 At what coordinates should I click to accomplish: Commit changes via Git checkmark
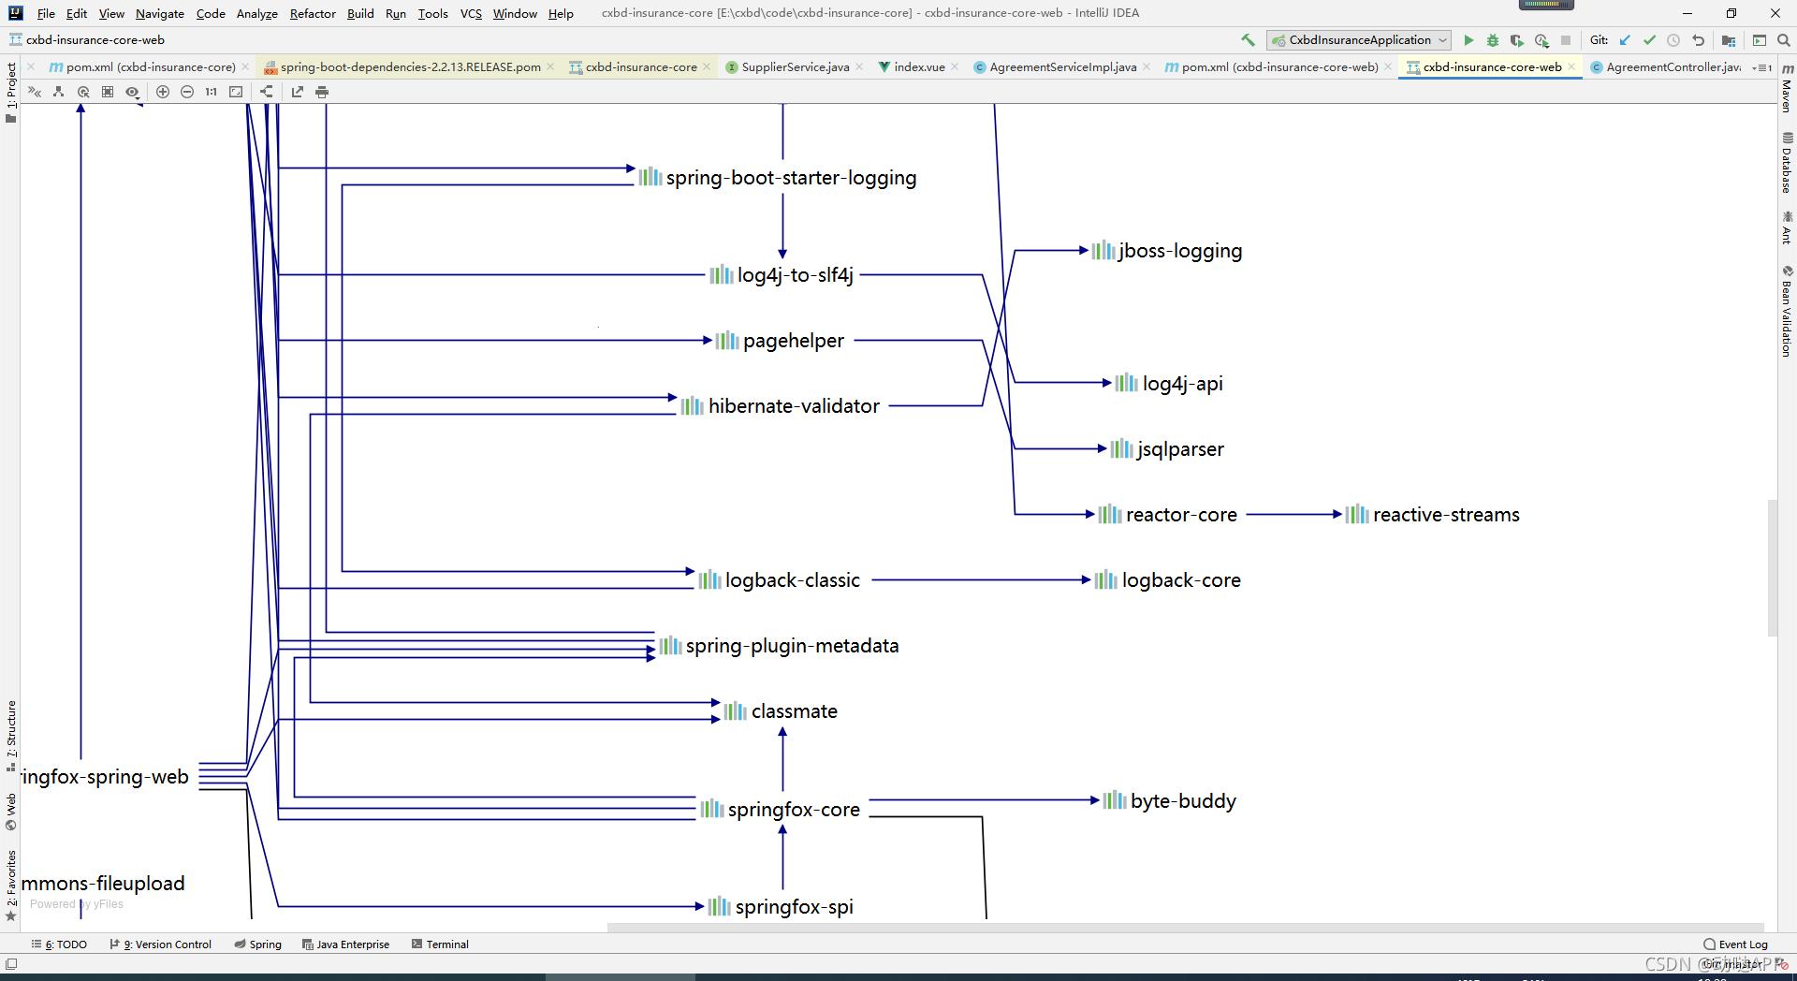tap(1649, 40)
